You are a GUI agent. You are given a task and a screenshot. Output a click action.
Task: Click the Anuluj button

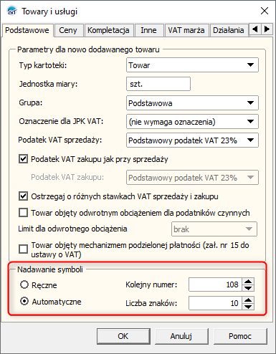181,336
